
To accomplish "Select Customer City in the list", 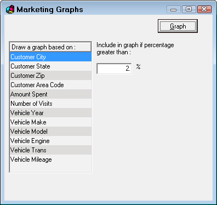I will pos(50,57).
